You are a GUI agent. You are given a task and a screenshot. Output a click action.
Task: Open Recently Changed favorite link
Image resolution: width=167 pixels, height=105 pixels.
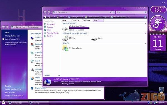point(53,33)
